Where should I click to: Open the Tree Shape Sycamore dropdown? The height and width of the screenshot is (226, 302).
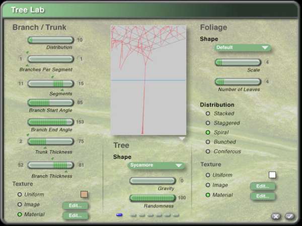pyautogui.click(x=157, y=165)
